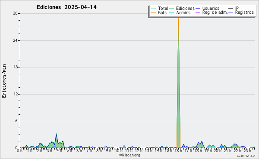Click the '4 h' x-axis tick label

[x=59, y=150]
